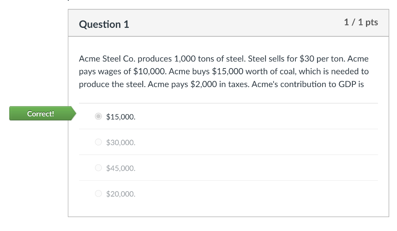
Task: Click the words "Acme Steel Co." in question
Action: click(107, 59)
